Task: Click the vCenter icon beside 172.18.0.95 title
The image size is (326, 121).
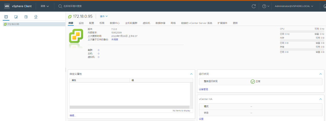Action: click(x=70, y=16)
